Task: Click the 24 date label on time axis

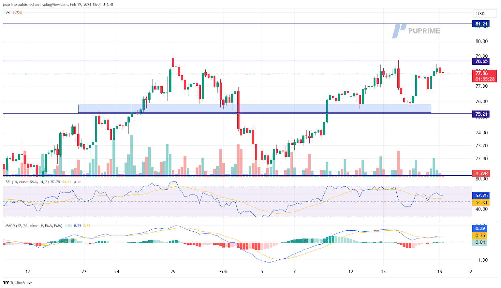Action: click(116, 271)
